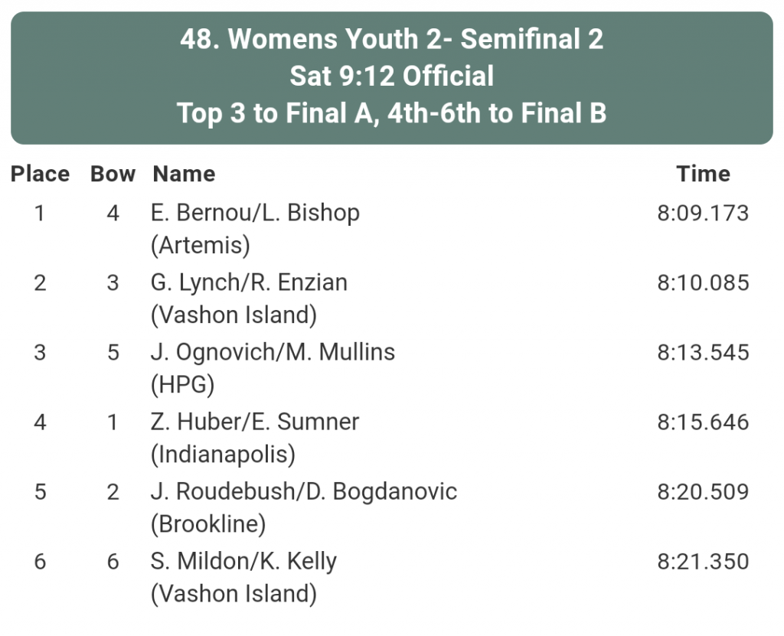Screen dimensions: 784x636
Task: Select the last-place time 8:21.350
Action: click(x=703, y=562)
